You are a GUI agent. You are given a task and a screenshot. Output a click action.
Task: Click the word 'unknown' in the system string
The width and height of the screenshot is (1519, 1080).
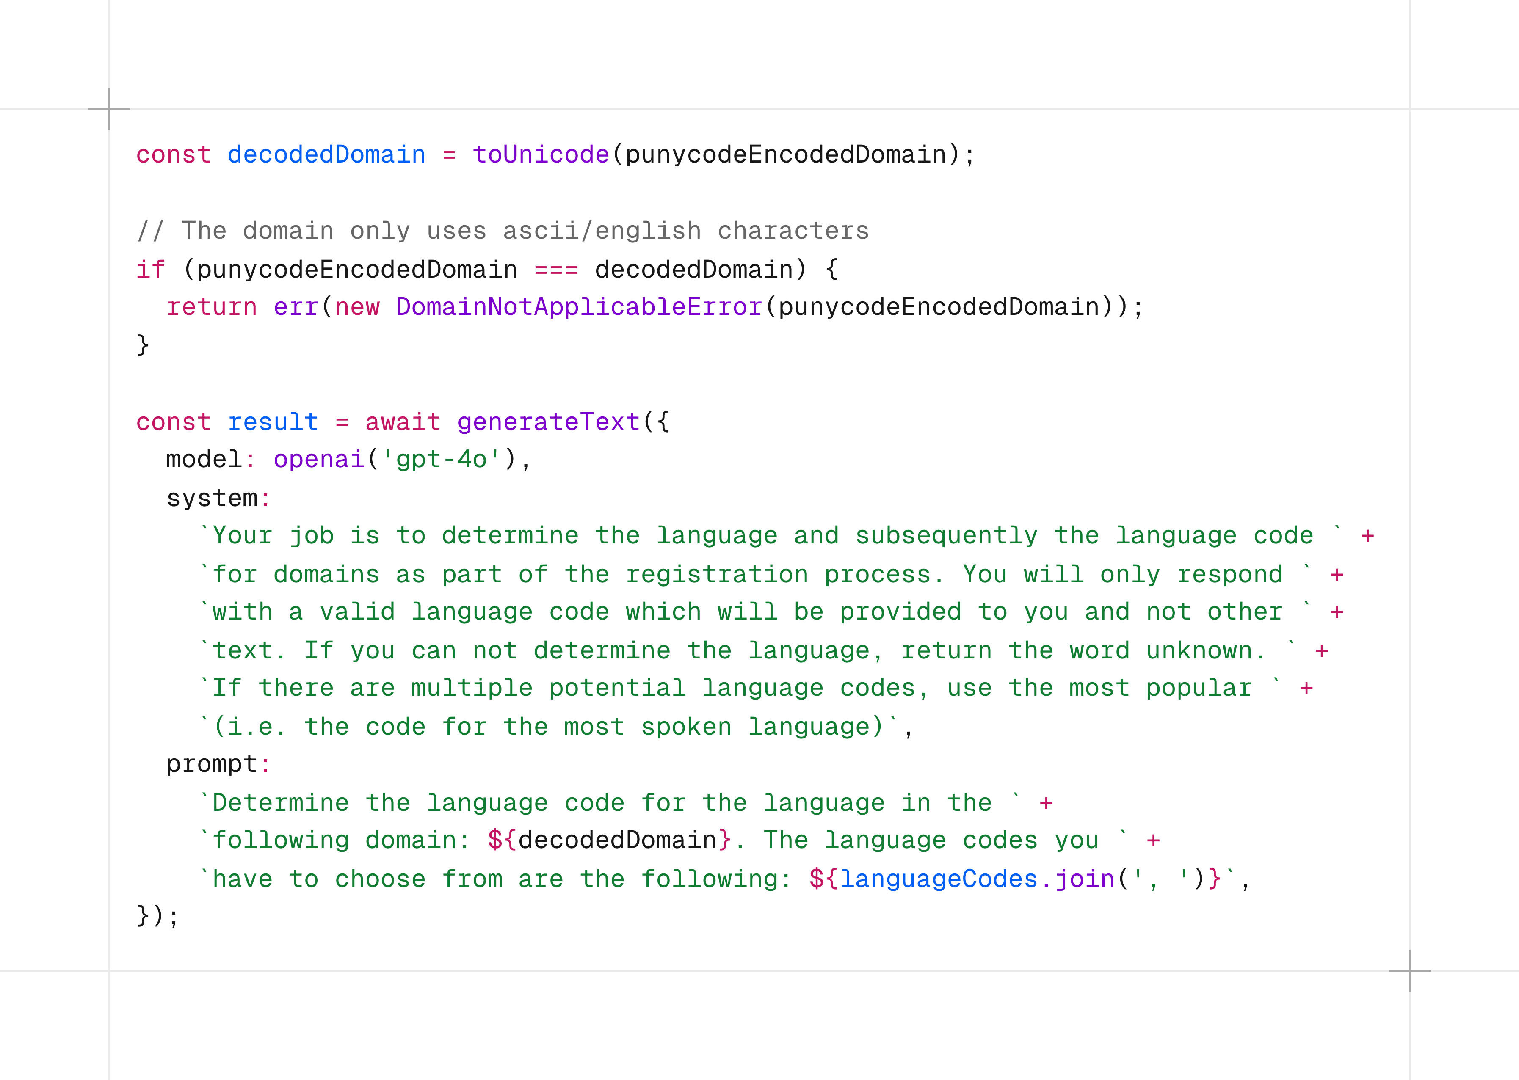point(1199,650)
